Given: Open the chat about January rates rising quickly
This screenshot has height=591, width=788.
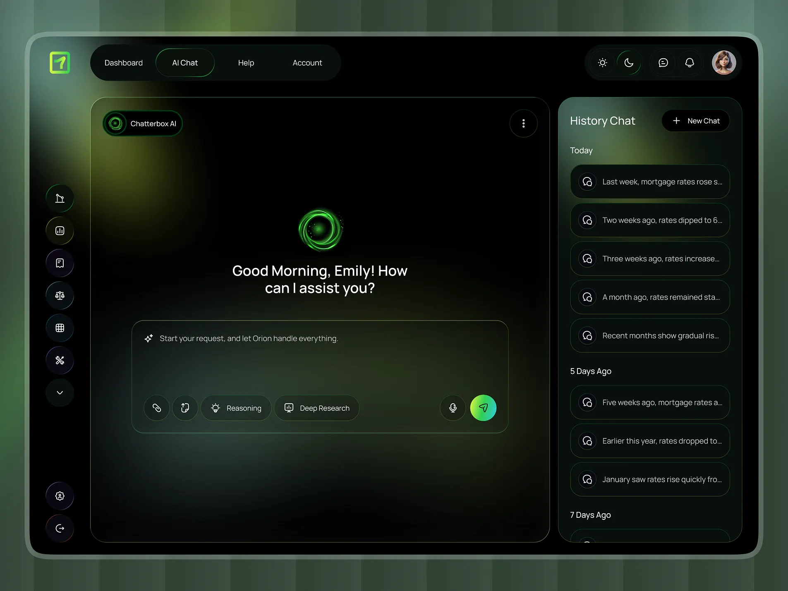Looking at the screenshot, I should coord(649,479).
